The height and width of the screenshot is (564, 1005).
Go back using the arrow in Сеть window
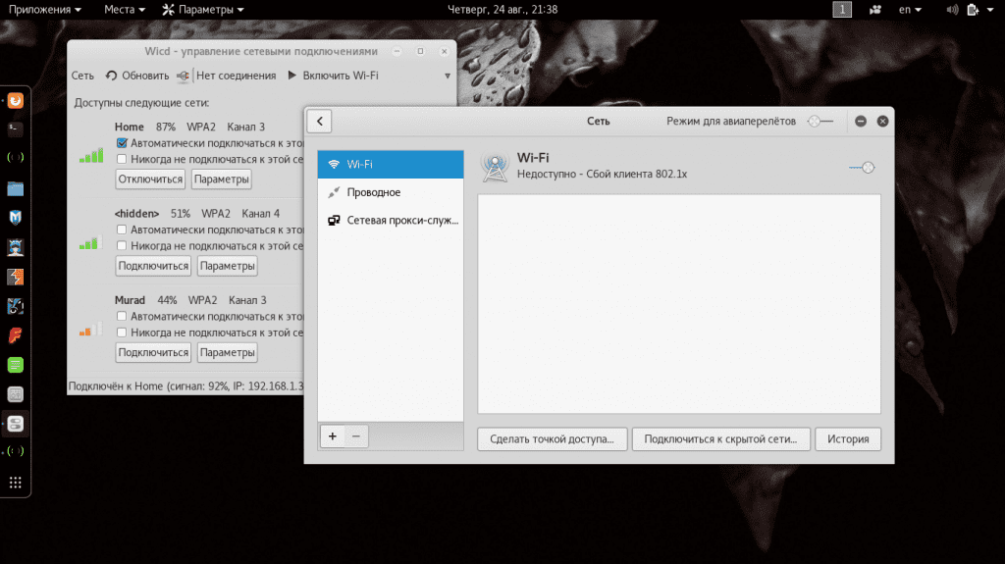320,122
